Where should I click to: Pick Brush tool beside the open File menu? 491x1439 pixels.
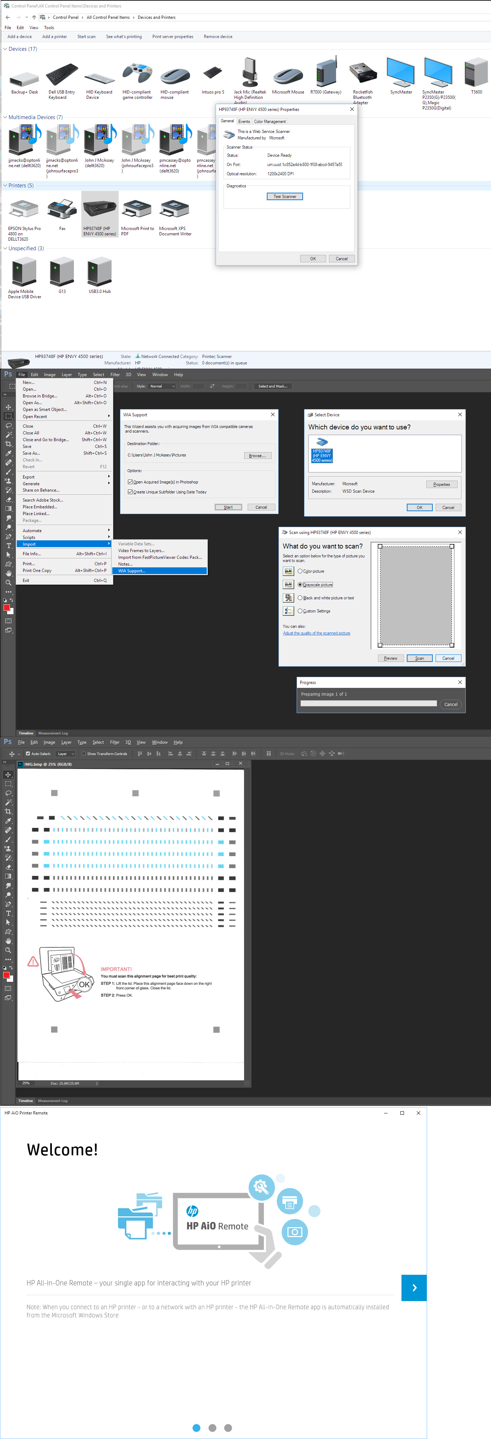(9, 471)
